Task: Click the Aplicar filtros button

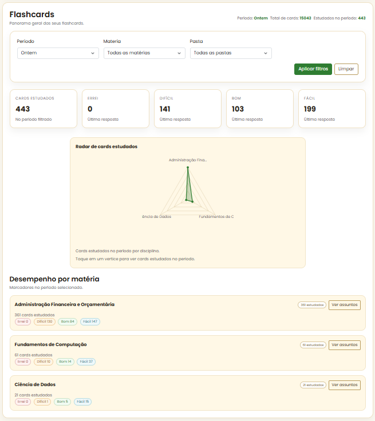Action: [313, 69]
